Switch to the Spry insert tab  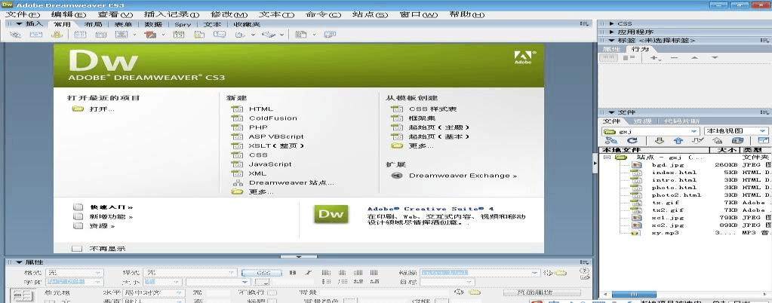pyautogui.click(x=183, y=24)
